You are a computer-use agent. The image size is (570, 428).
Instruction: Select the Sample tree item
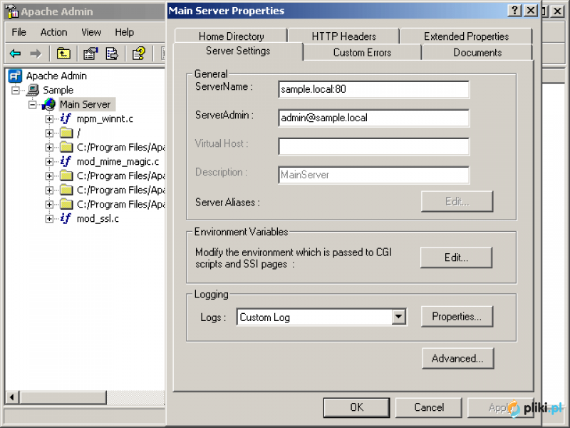tap(58, 90)
